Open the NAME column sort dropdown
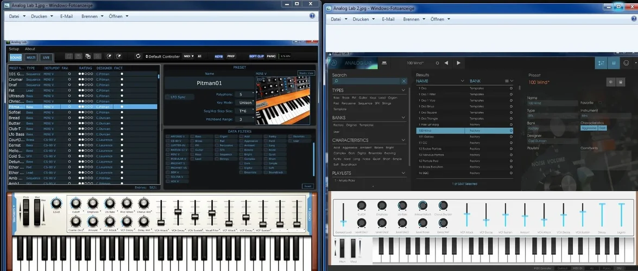The width and height of the screenshot is (638, 271). [x=462, y=81]
